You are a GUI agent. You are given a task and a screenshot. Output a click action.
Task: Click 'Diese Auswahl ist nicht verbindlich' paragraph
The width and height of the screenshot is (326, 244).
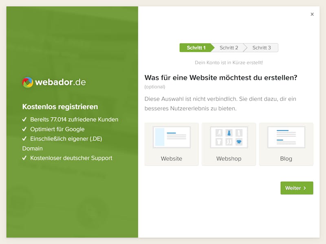[220, 104]
